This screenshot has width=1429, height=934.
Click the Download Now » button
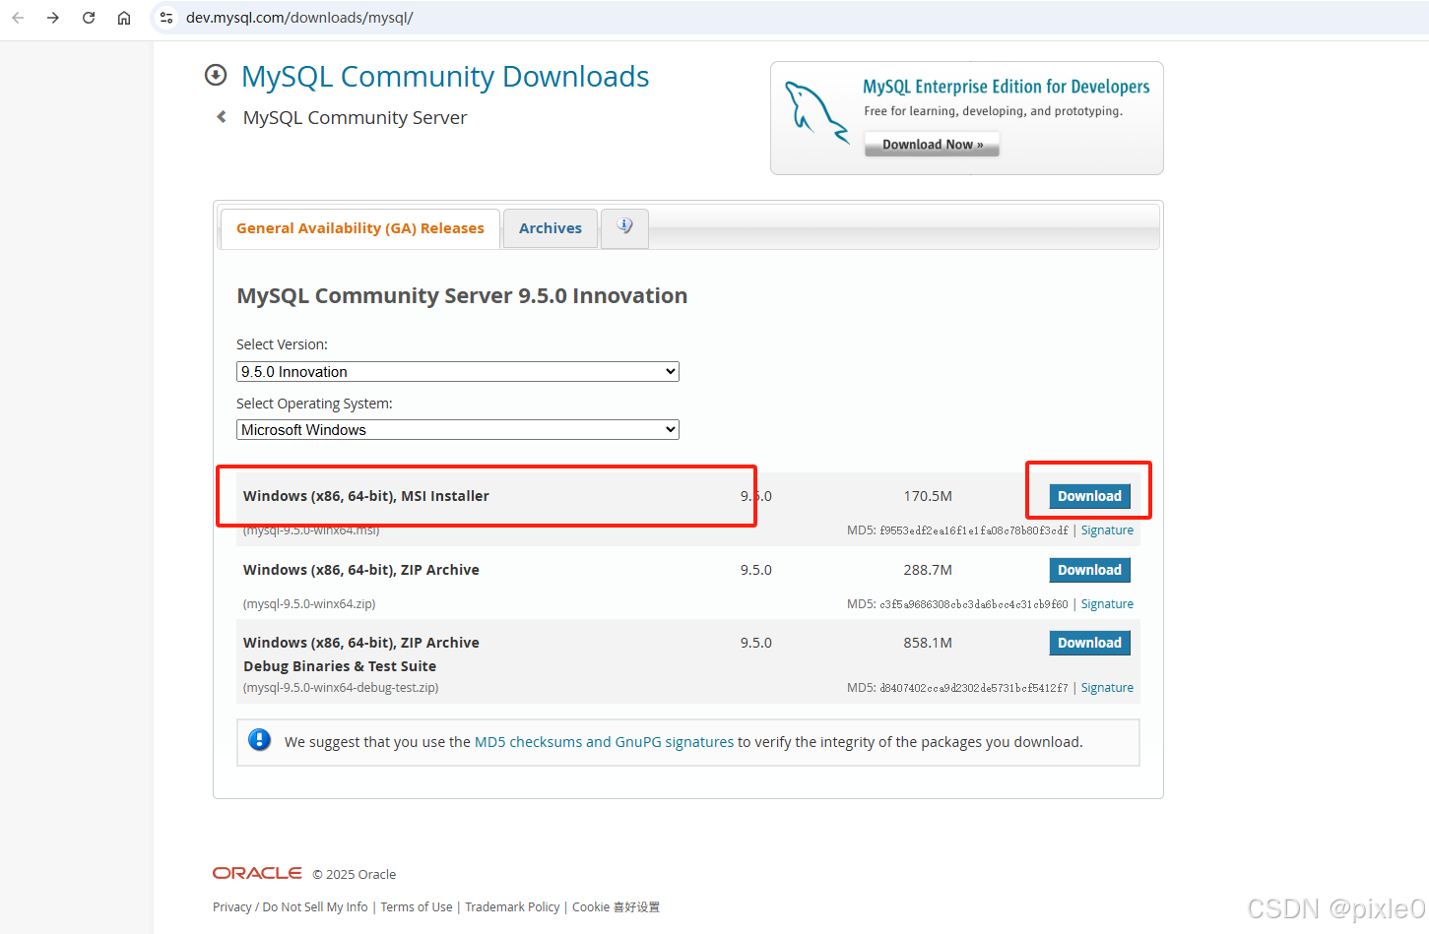click(x=932, y=145)
